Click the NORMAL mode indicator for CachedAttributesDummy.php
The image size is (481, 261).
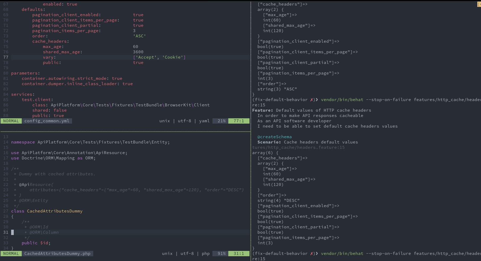11,254
